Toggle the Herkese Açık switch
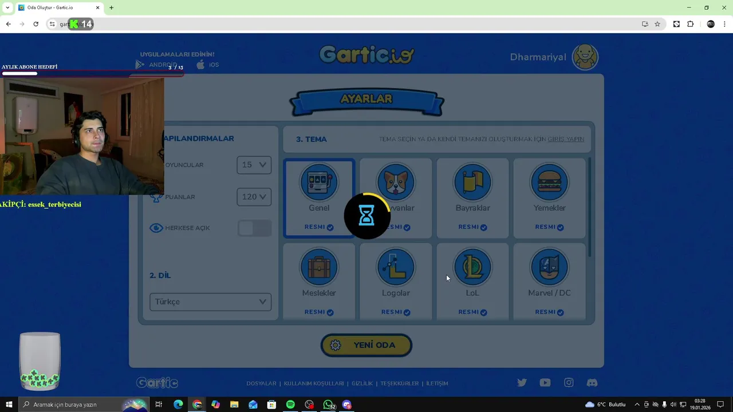This screenshot has height=412, width=733. (x=255, y=228)
